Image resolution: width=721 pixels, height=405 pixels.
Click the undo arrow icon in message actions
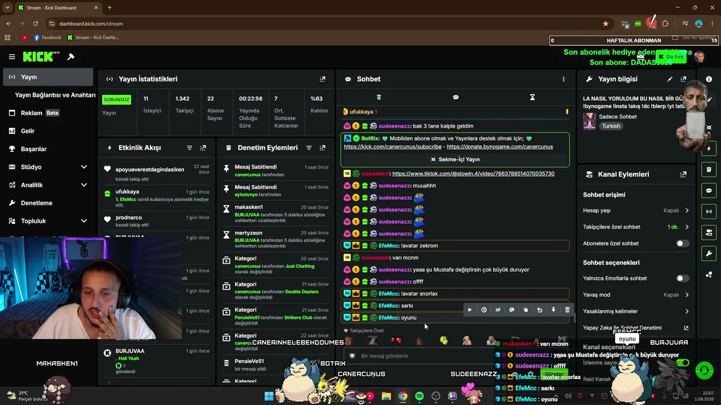pos(540,310)
